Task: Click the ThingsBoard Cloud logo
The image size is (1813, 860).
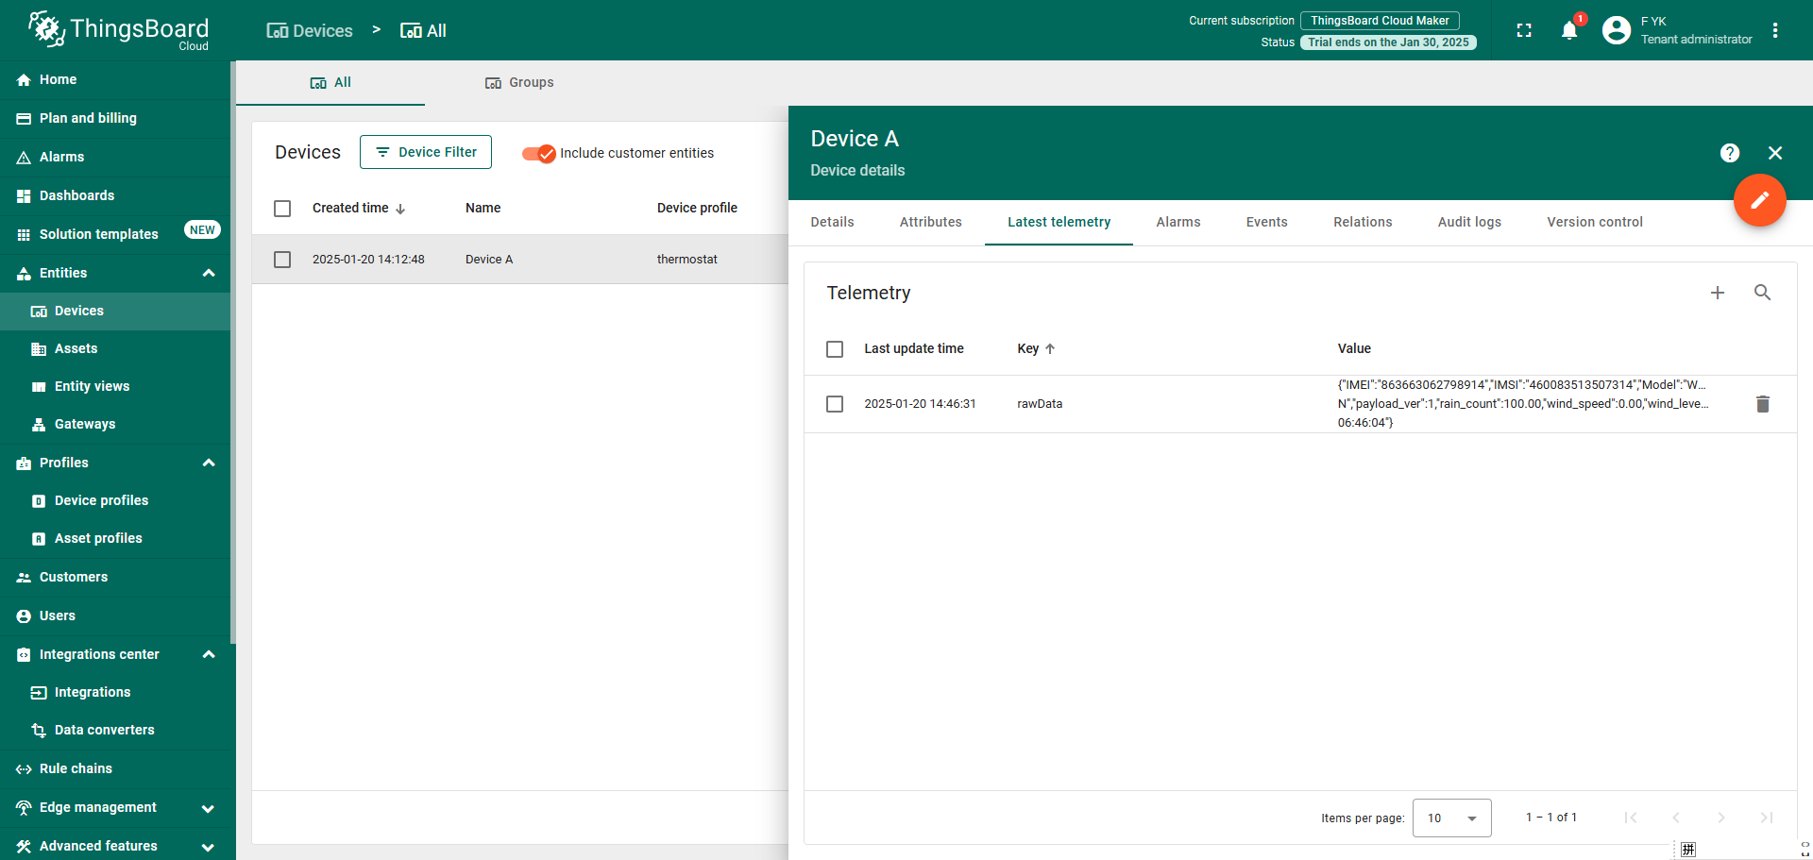Action: (118, 30)
